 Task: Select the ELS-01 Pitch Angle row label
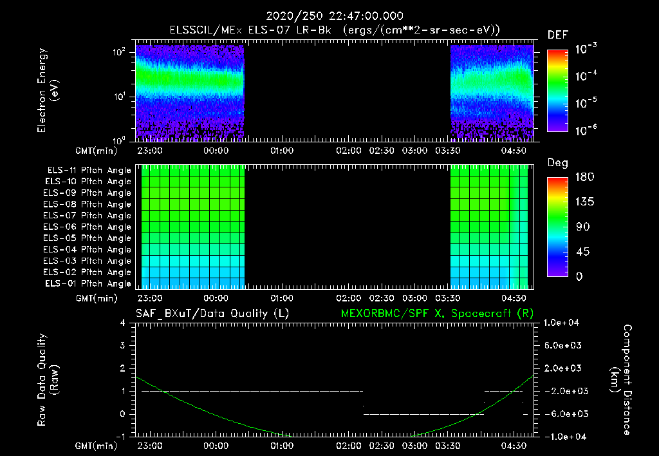pos(88,283)
